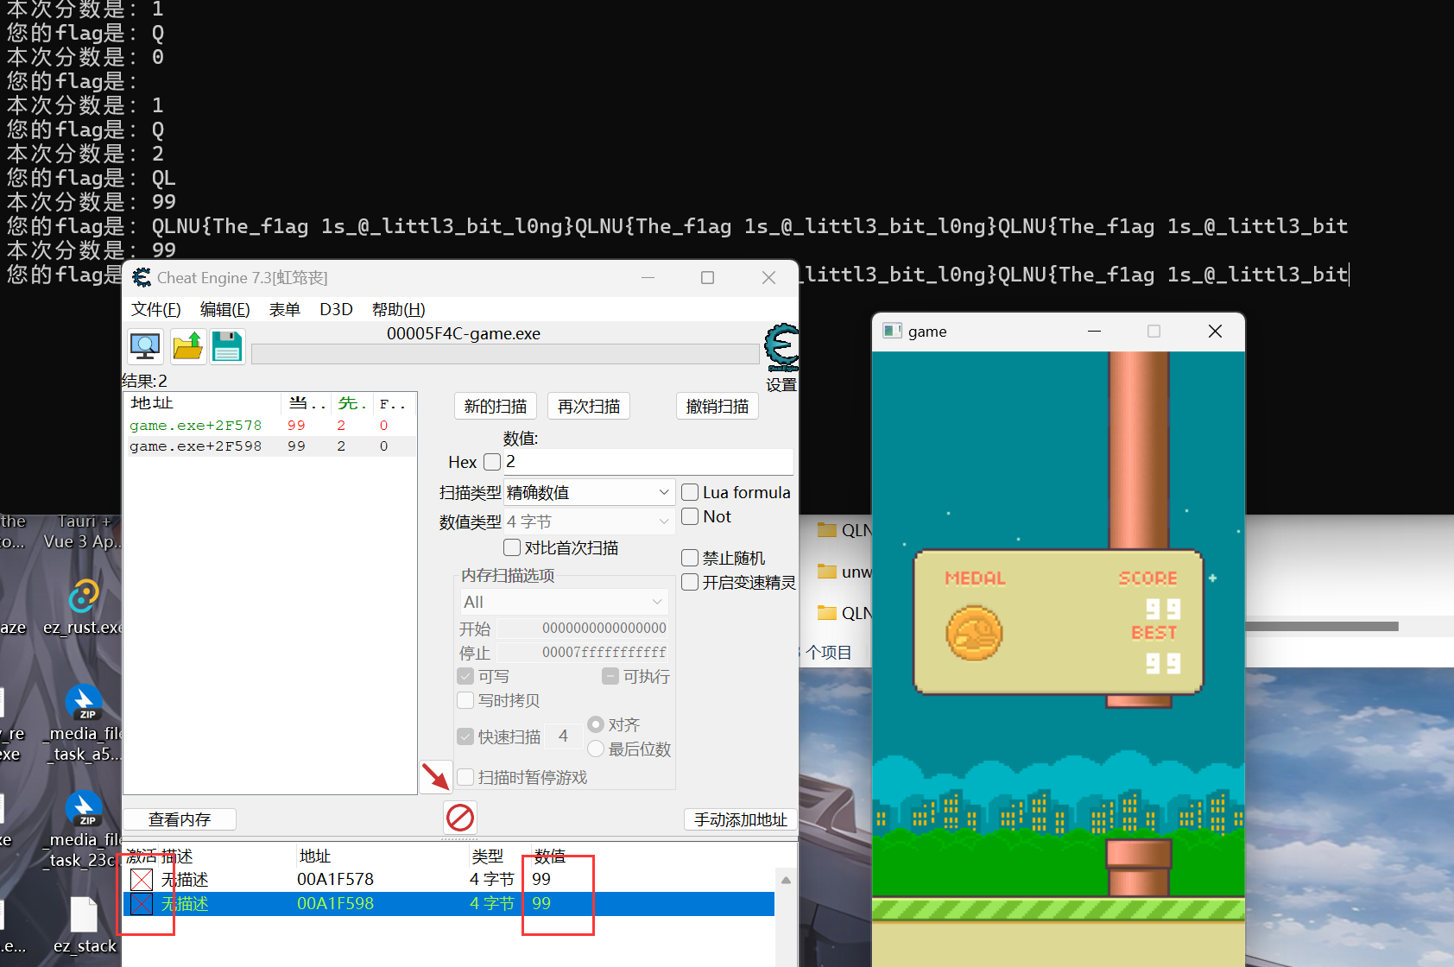Open the memory region All dropdown
1454x967 pixels.
tap(562, 602)
